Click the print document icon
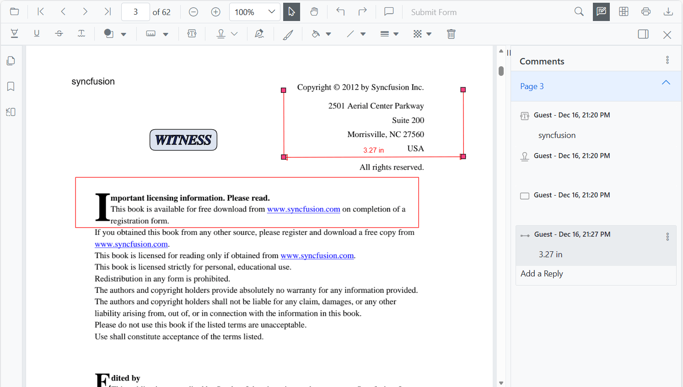The image size is (683, 387). pyautogui.click(x=646, y=12)
